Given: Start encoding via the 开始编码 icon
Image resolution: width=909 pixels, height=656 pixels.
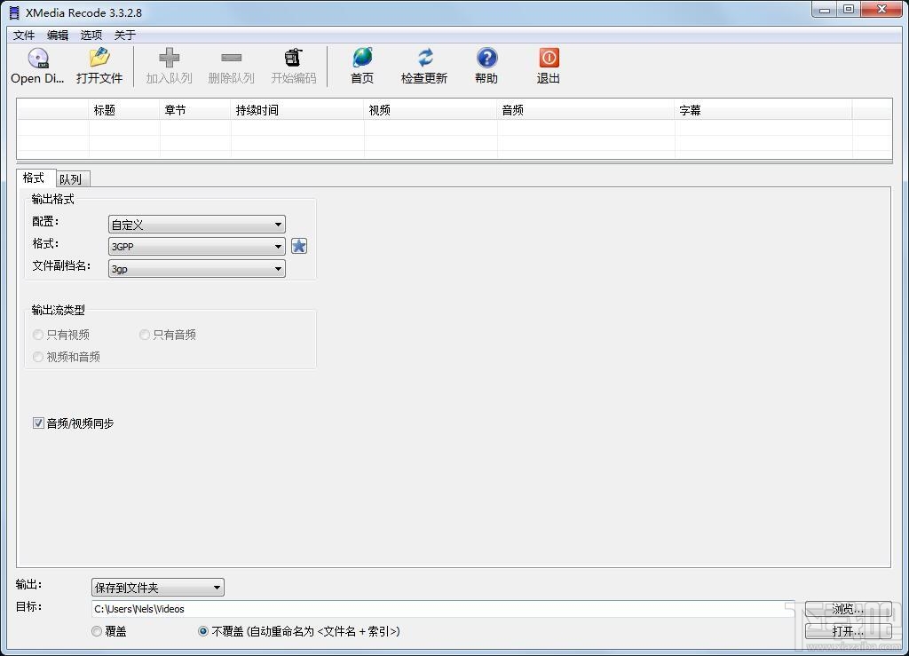Looking at the screenshot, I should [x=293, y=64].
